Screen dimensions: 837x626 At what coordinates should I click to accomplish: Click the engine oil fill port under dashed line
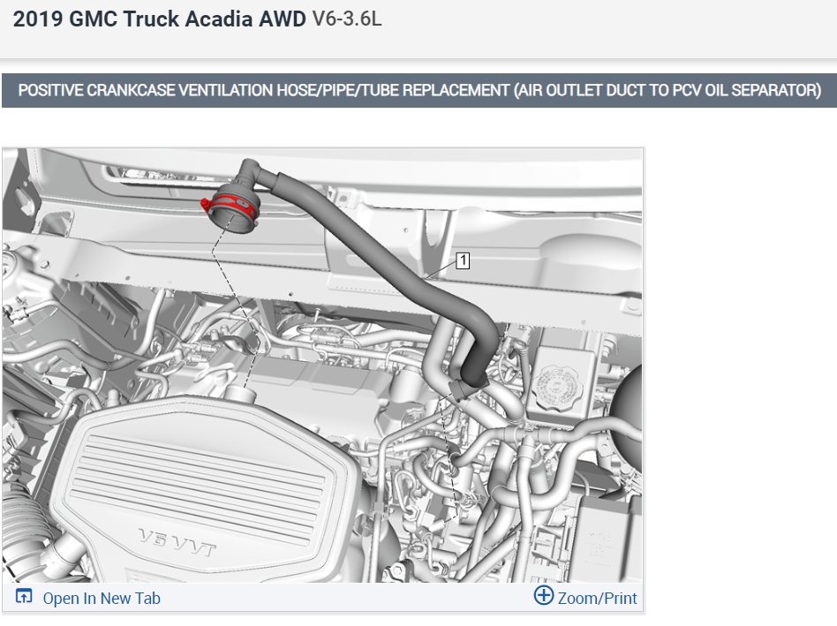(x=239, y=396)
